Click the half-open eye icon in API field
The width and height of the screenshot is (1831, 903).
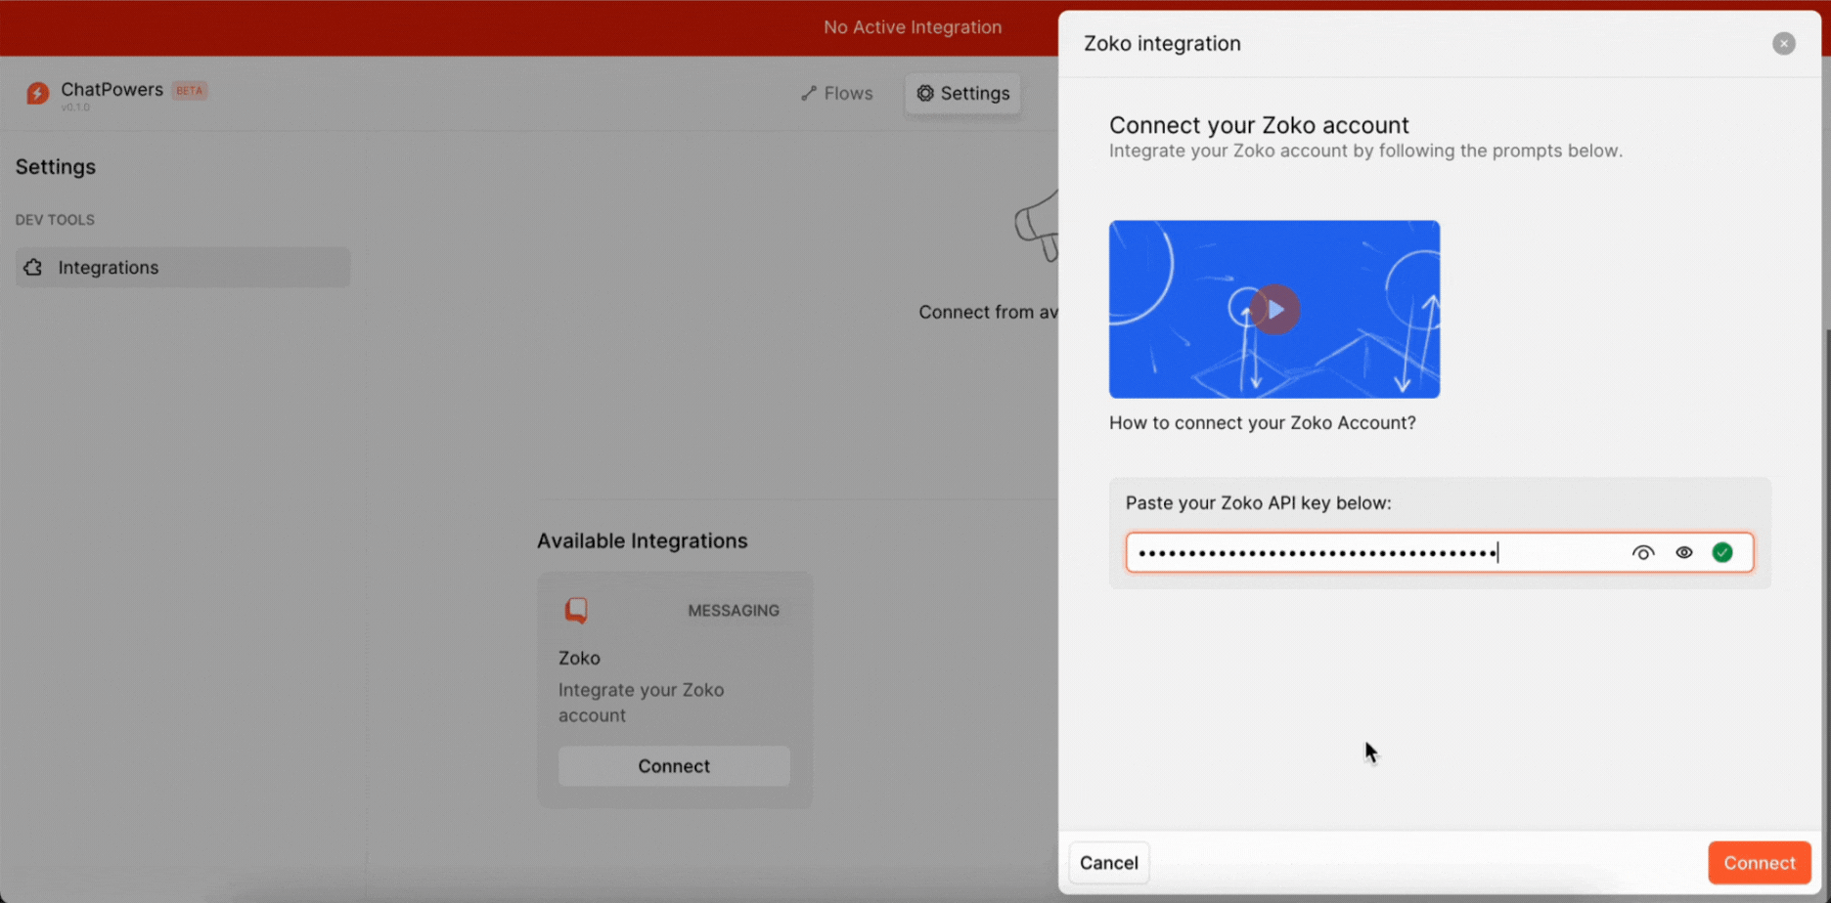point(1643,553)
